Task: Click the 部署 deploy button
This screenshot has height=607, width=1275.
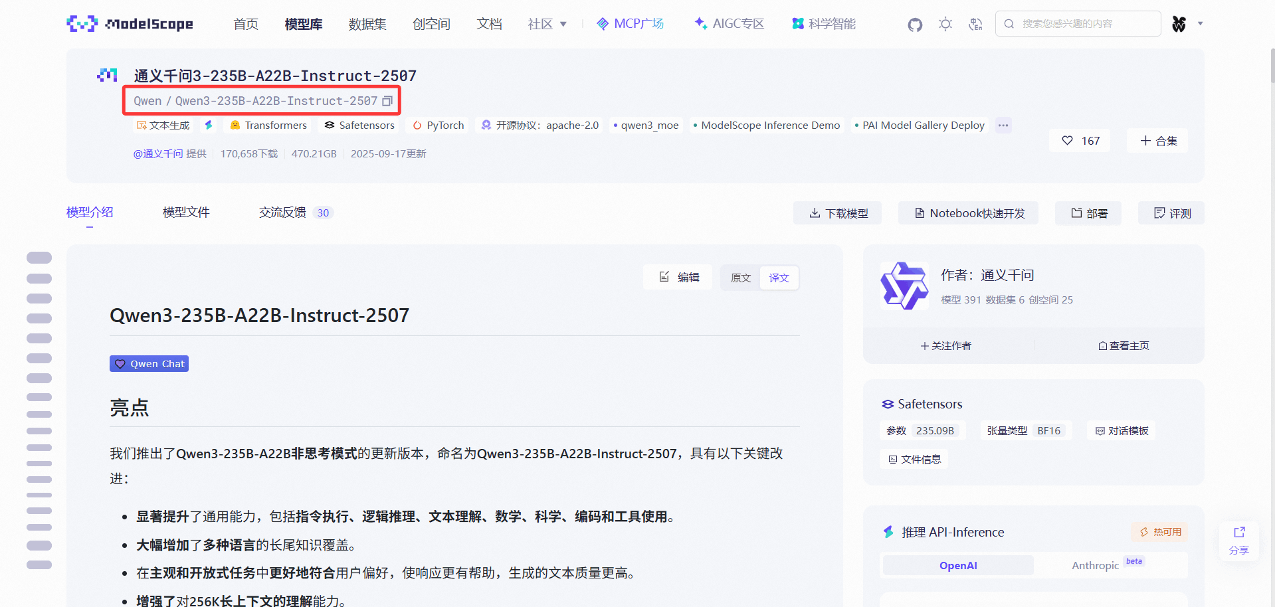Action: 1088,213
